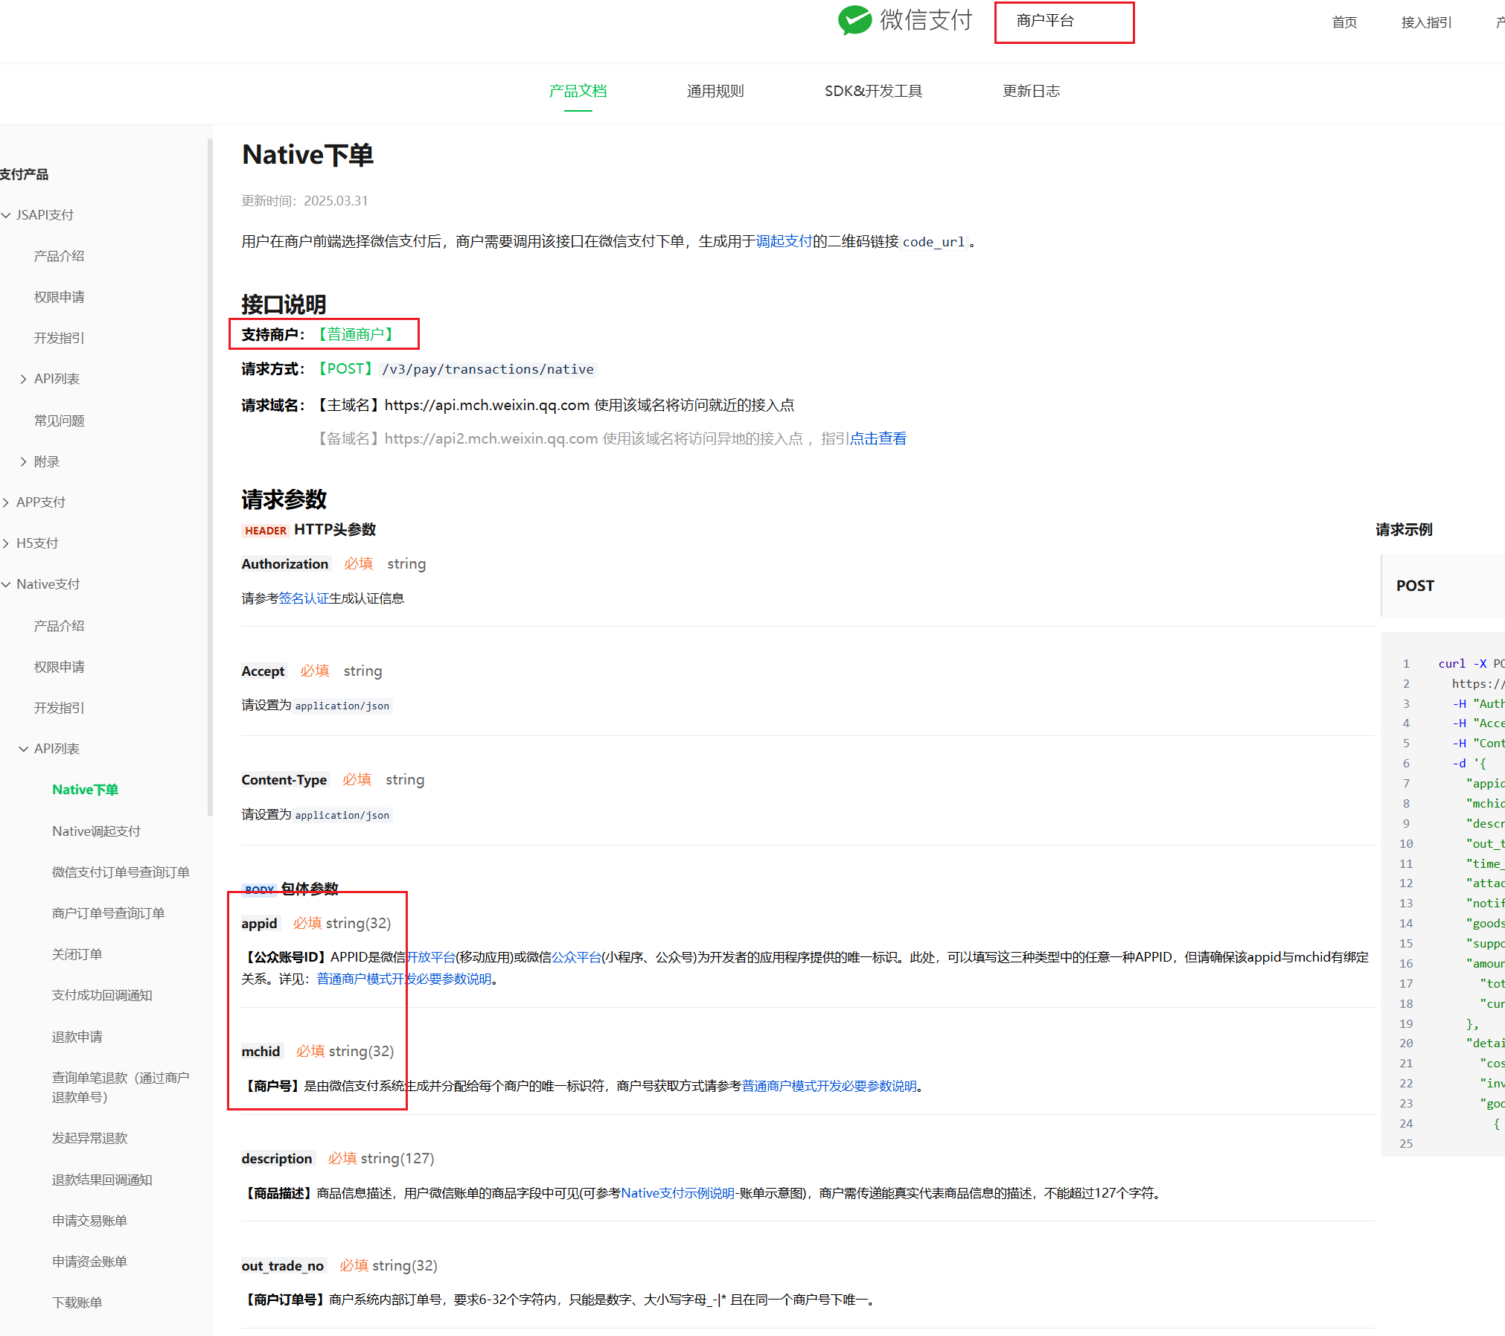The width and height of the screenshot is (1505, 1336).
Task: Open 退款结果回调通知 in the sidebar
Action: (x=102, y=1180)
